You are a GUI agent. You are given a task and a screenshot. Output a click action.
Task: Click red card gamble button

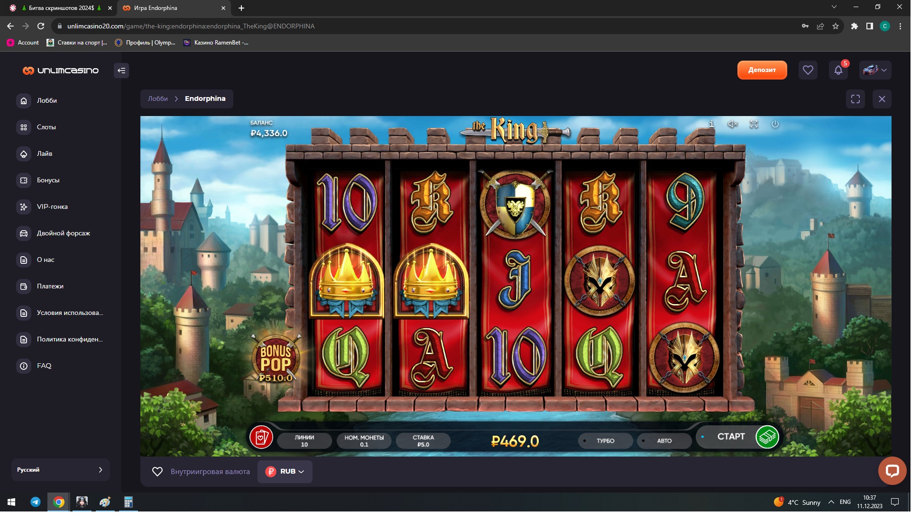261,437
